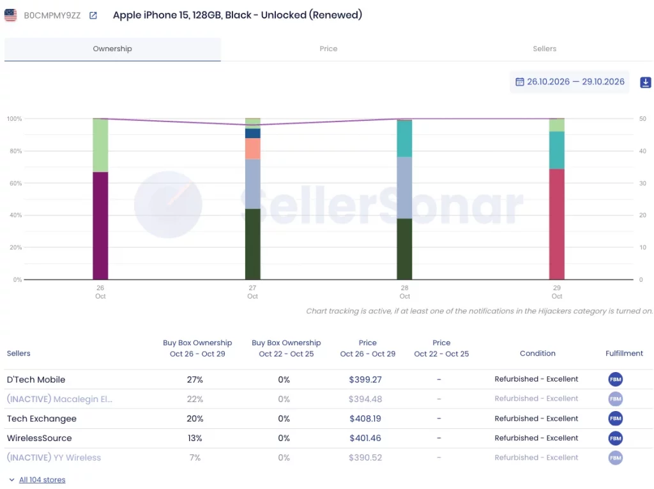Click Buy Box Ownership Oct 26 - Oct 29 header
The image size is (654, 489).
[197, 348]
